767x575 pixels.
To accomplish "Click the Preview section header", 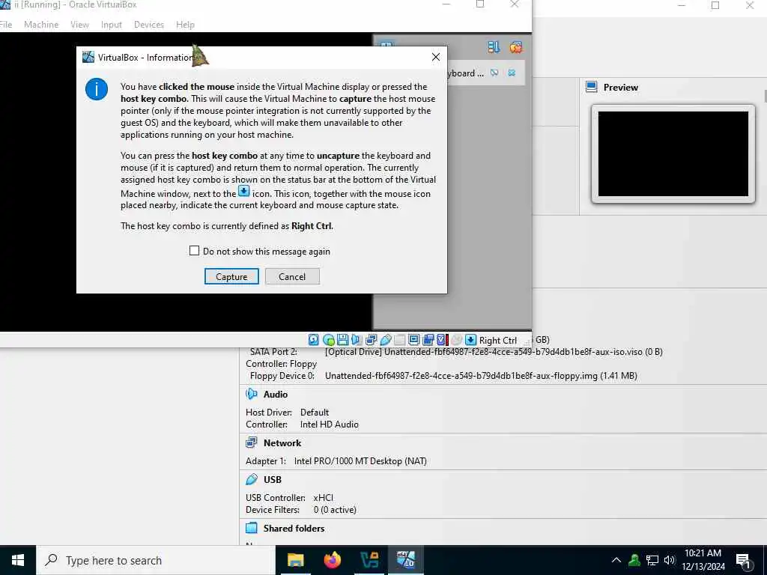I will tap(620, 88).
